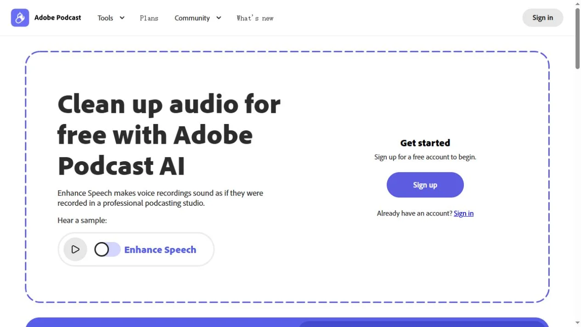Click the Get started heading
Image resolution: width=581 pixels, height=327 pixels.
pos(425,143)
